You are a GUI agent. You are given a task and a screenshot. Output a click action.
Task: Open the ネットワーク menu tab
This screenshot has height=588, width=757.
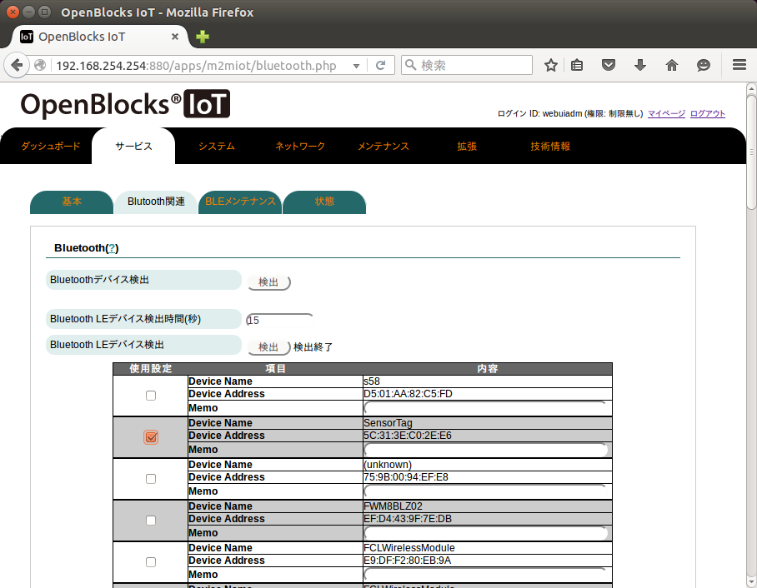300,146
